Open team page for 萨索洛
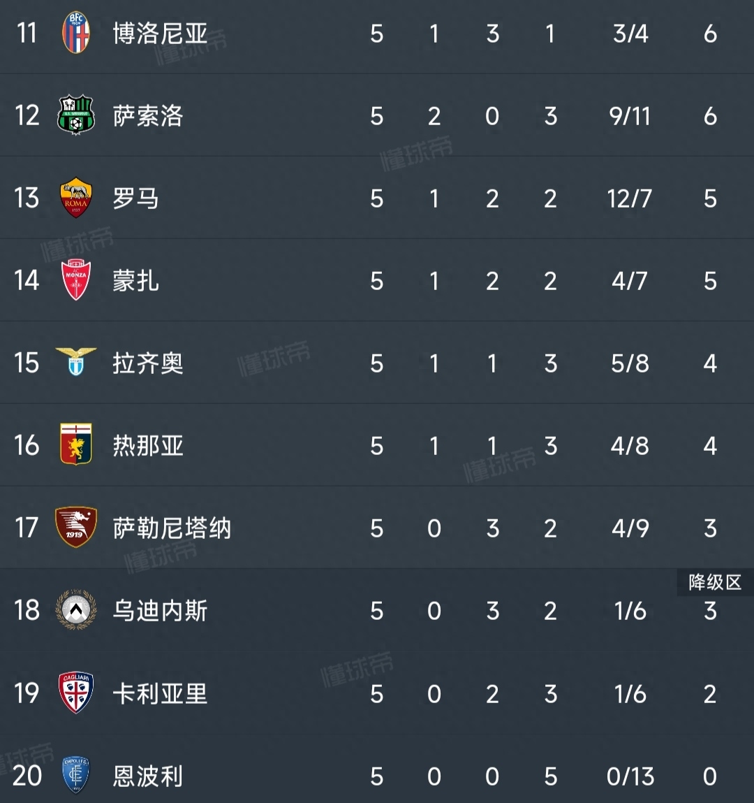This screenshot has height=803, width=754. pos(148,116)
